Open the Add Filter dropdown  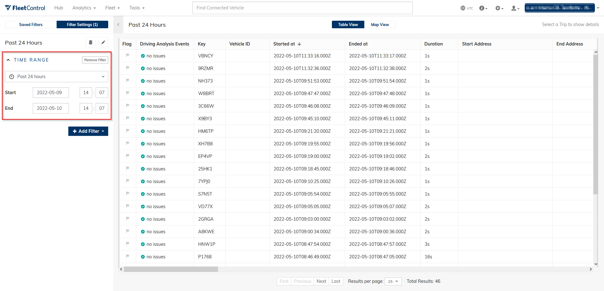coord(88,131)
